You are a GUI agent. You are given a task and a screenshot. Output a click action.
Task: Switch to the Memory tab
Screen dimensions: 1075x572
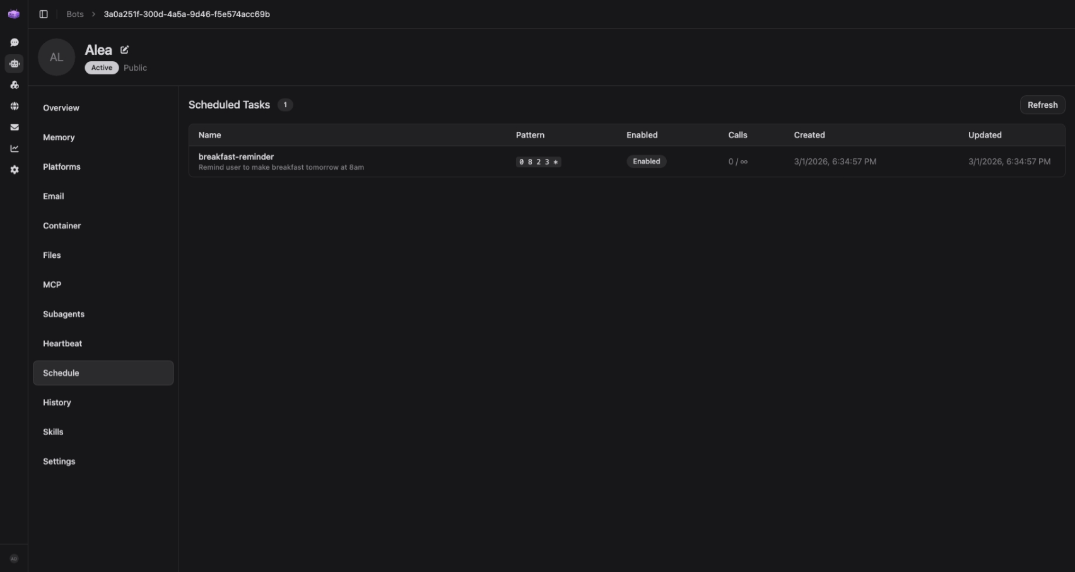point(59,137)
